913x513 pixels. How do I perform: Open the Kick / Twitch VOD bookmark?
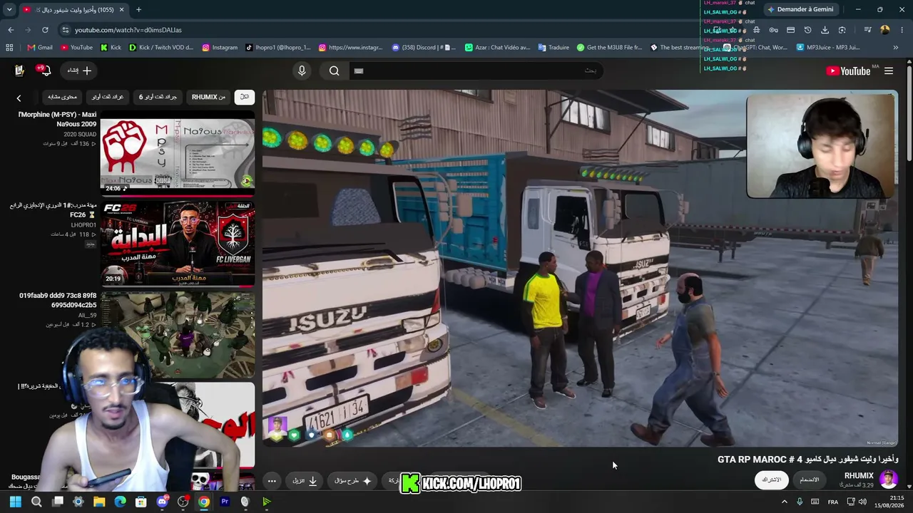coord(161,48)
